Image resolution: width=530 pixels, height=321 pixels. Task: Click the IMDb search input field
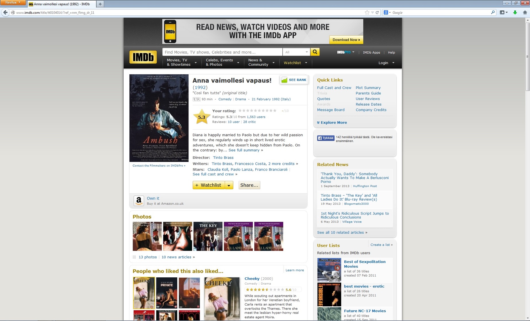[x=222, y=52]
